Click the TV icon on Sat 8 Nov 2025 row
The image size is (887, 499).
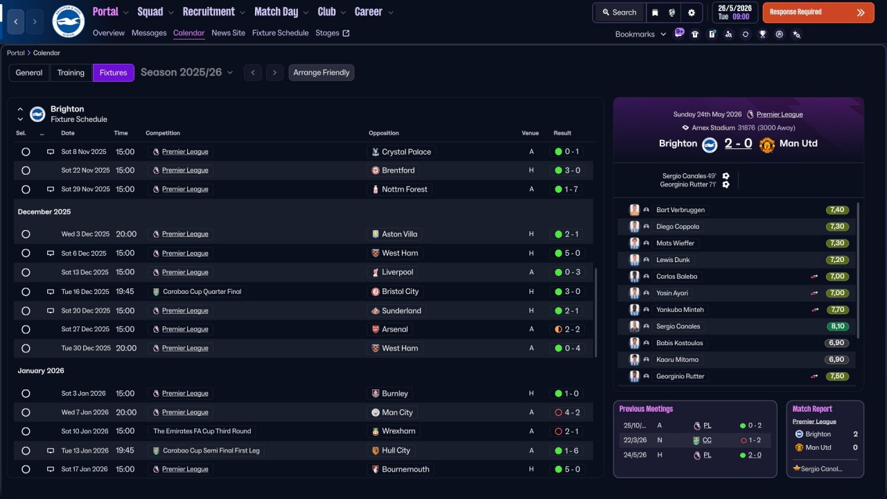click(51, 152)
